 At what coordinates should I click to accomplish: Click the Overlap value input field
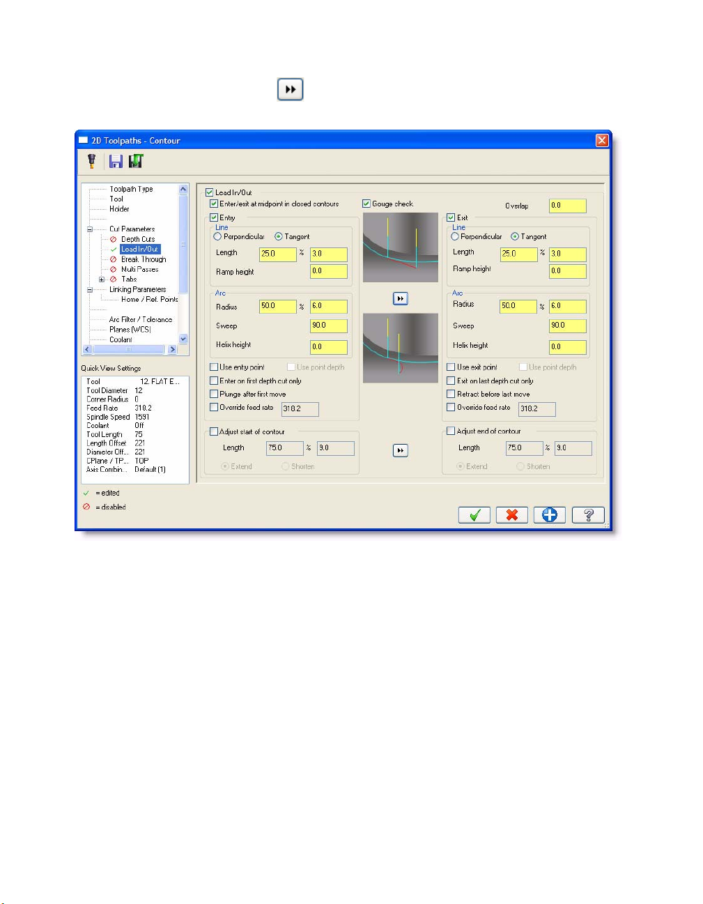567,206
